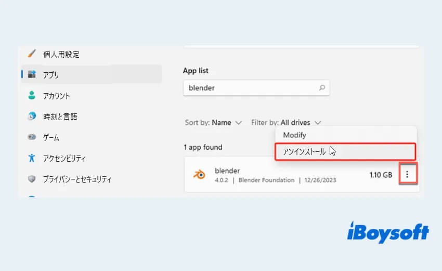Click the 1.10 GB size label

click(x=381, y=175)
